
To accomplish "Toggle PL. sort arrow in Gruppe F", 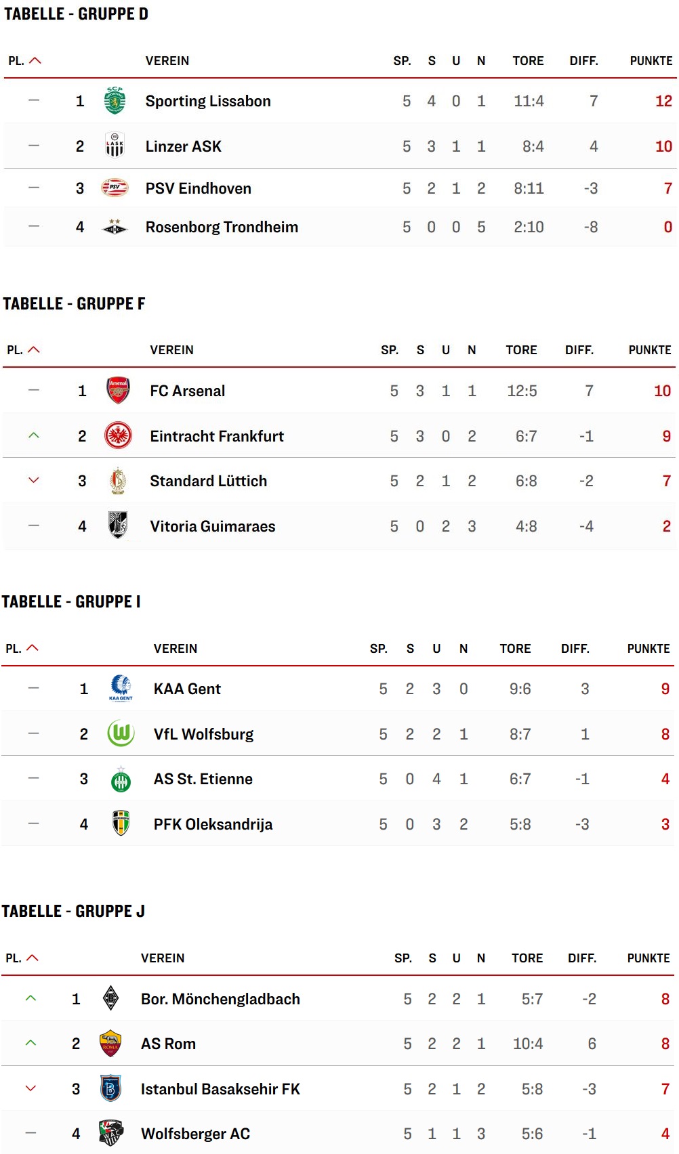I will [34, 350].
